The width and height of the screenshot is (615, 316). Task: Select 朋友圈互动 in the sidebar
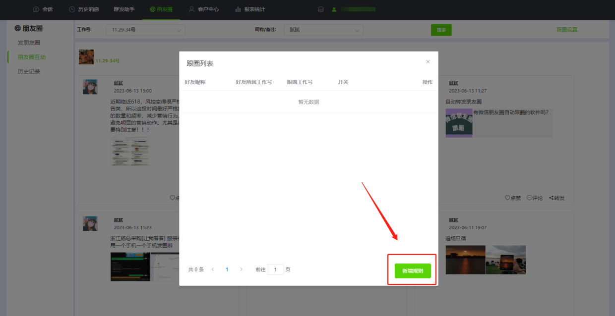pyautogui.click(x=32, y=57)
